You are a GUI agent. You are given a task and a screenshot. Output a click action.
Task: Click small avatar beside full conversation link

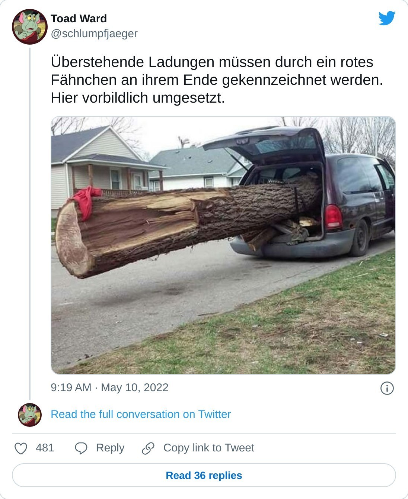(30, 415)
